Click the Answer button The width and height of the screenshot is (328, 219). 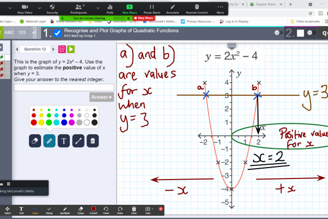coord(101,97)
